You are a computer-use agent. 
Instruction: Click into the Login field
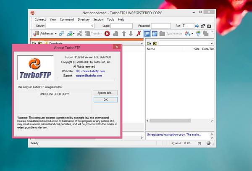tap(121, 26)
